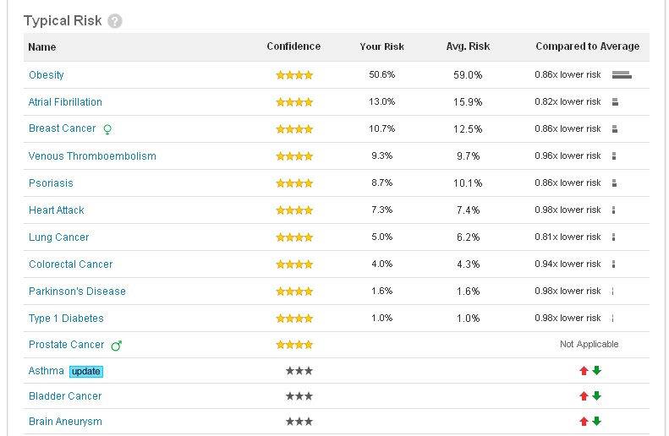Click the update badge next to Asthma
669x436 pixels.
(x=86, y=371)
